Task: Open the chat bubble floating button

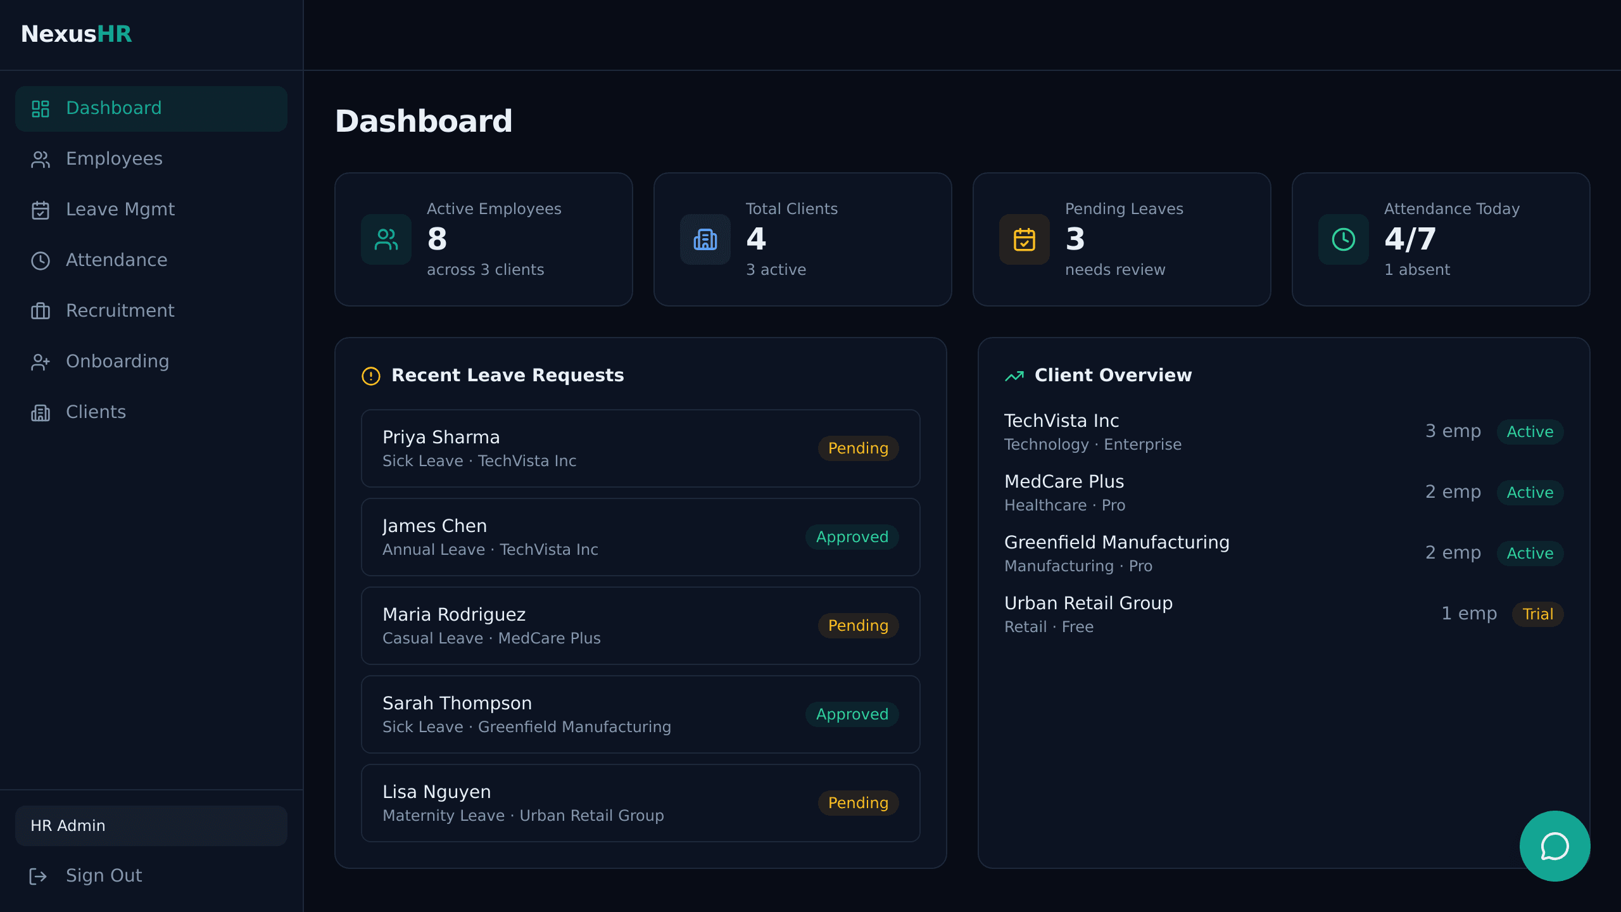Action: [1555, 846]
